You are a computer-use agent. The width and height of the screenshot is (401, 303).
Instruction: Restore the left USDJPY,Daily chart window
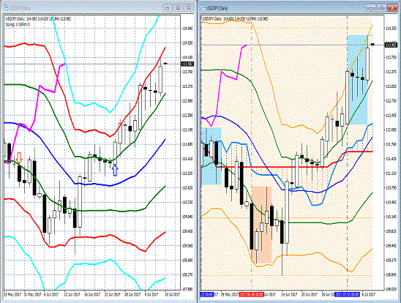tap(178, 8)
